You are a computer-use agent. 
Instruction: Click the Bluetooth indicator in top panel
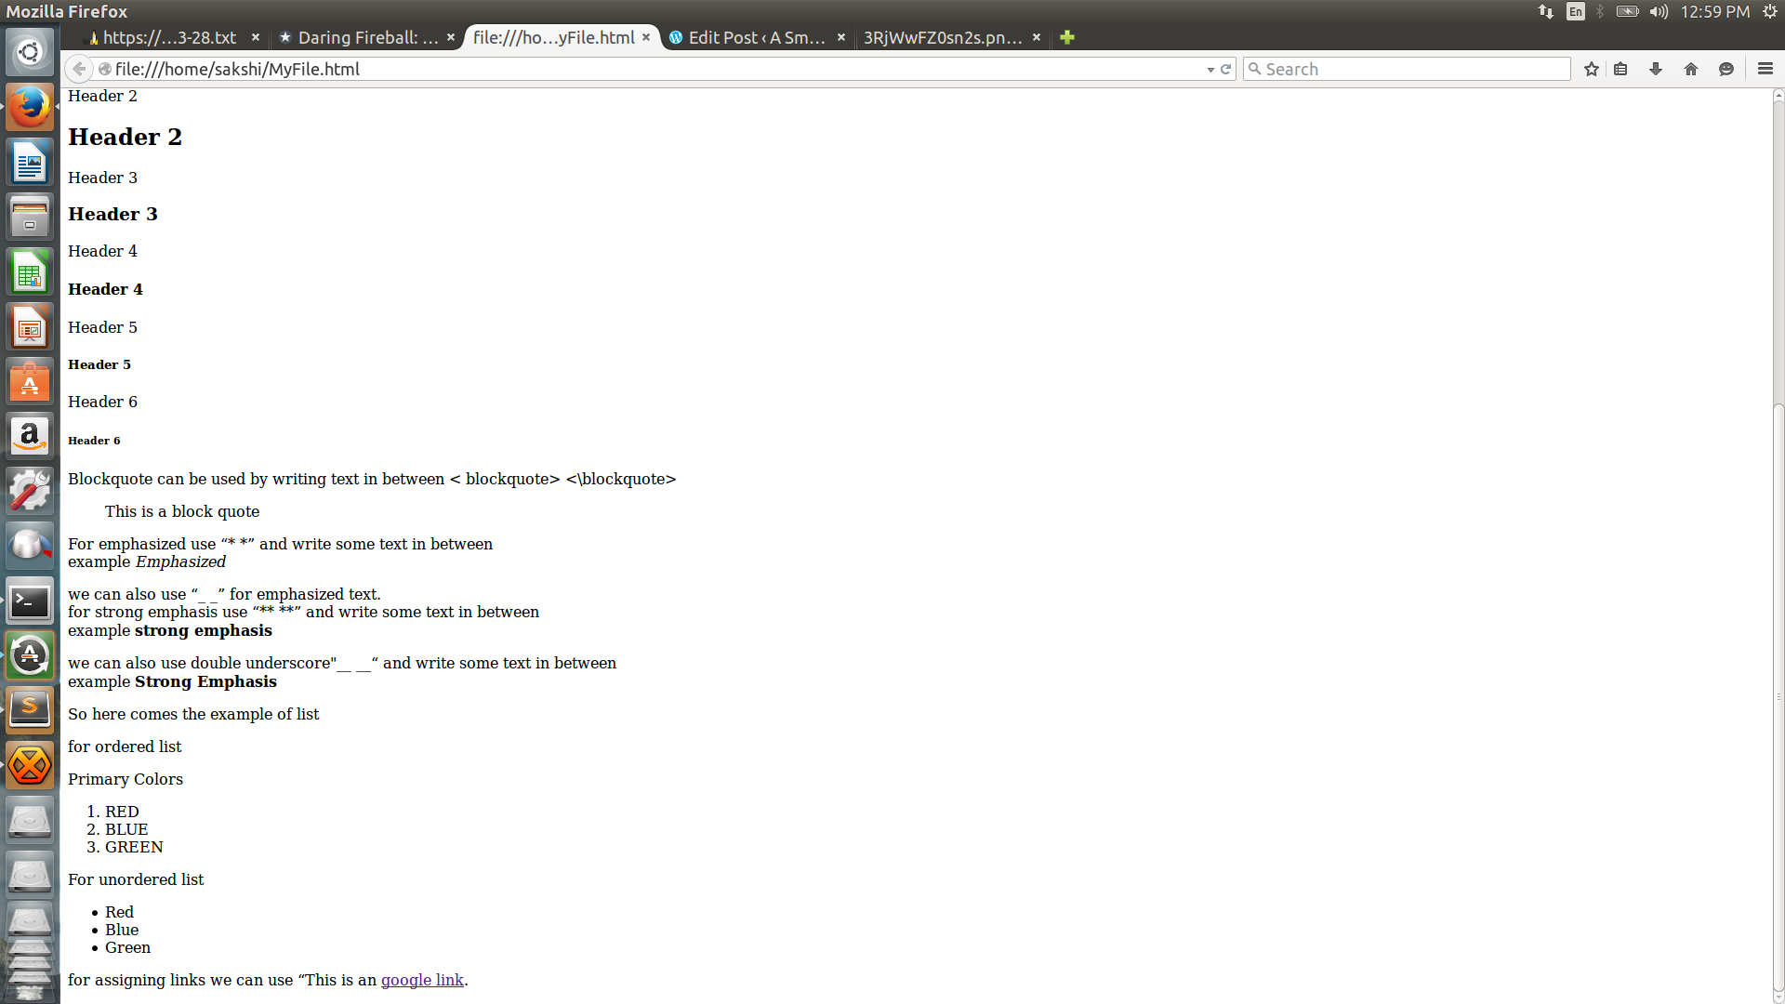point(1600,11)
